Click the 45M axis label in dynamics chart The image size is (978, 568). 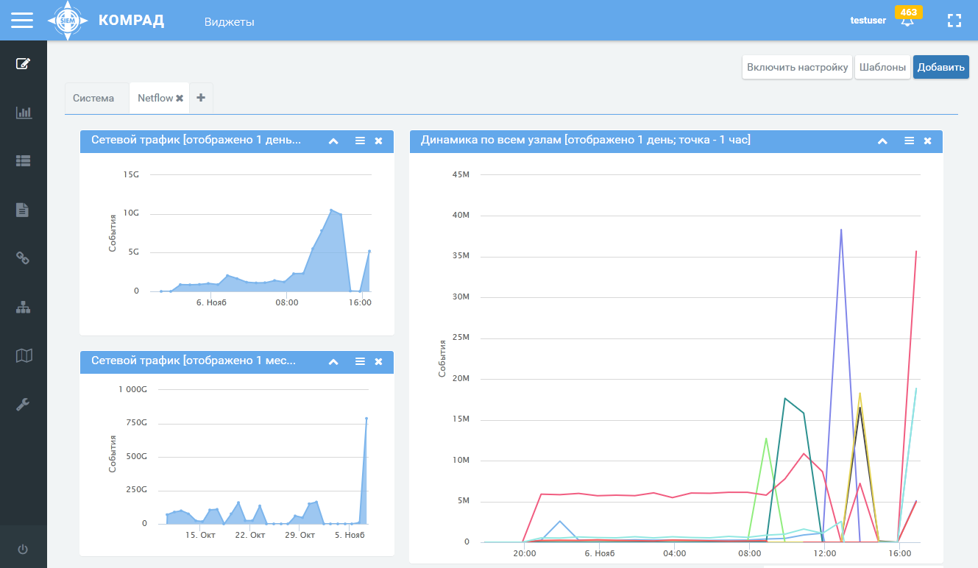point(461,174)
